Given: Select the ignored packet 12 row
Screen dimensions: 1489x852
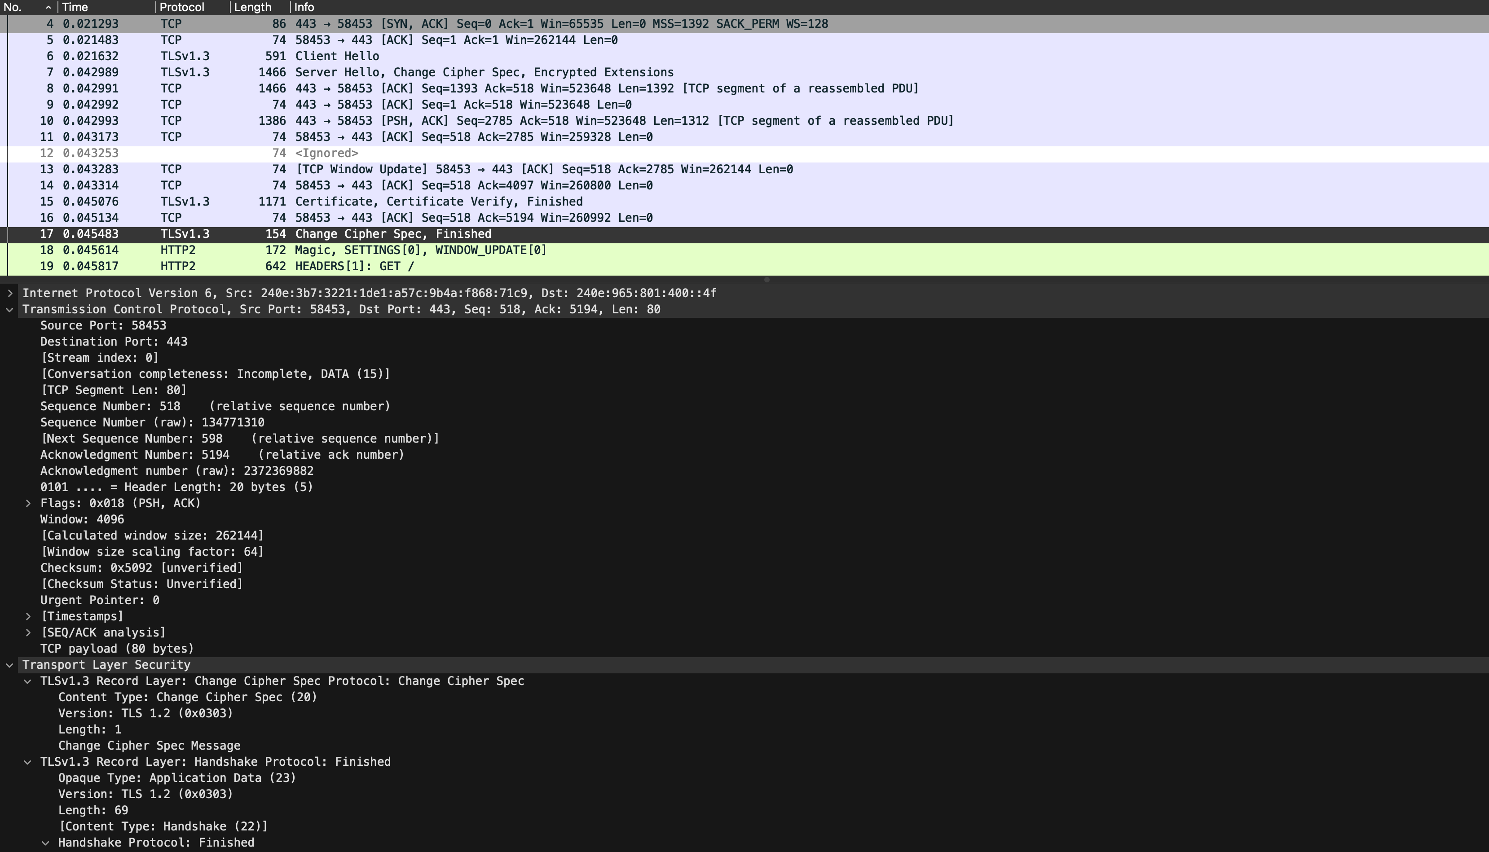Looking at the screenshot, I should pyautogui.click(x=744, y=154).
